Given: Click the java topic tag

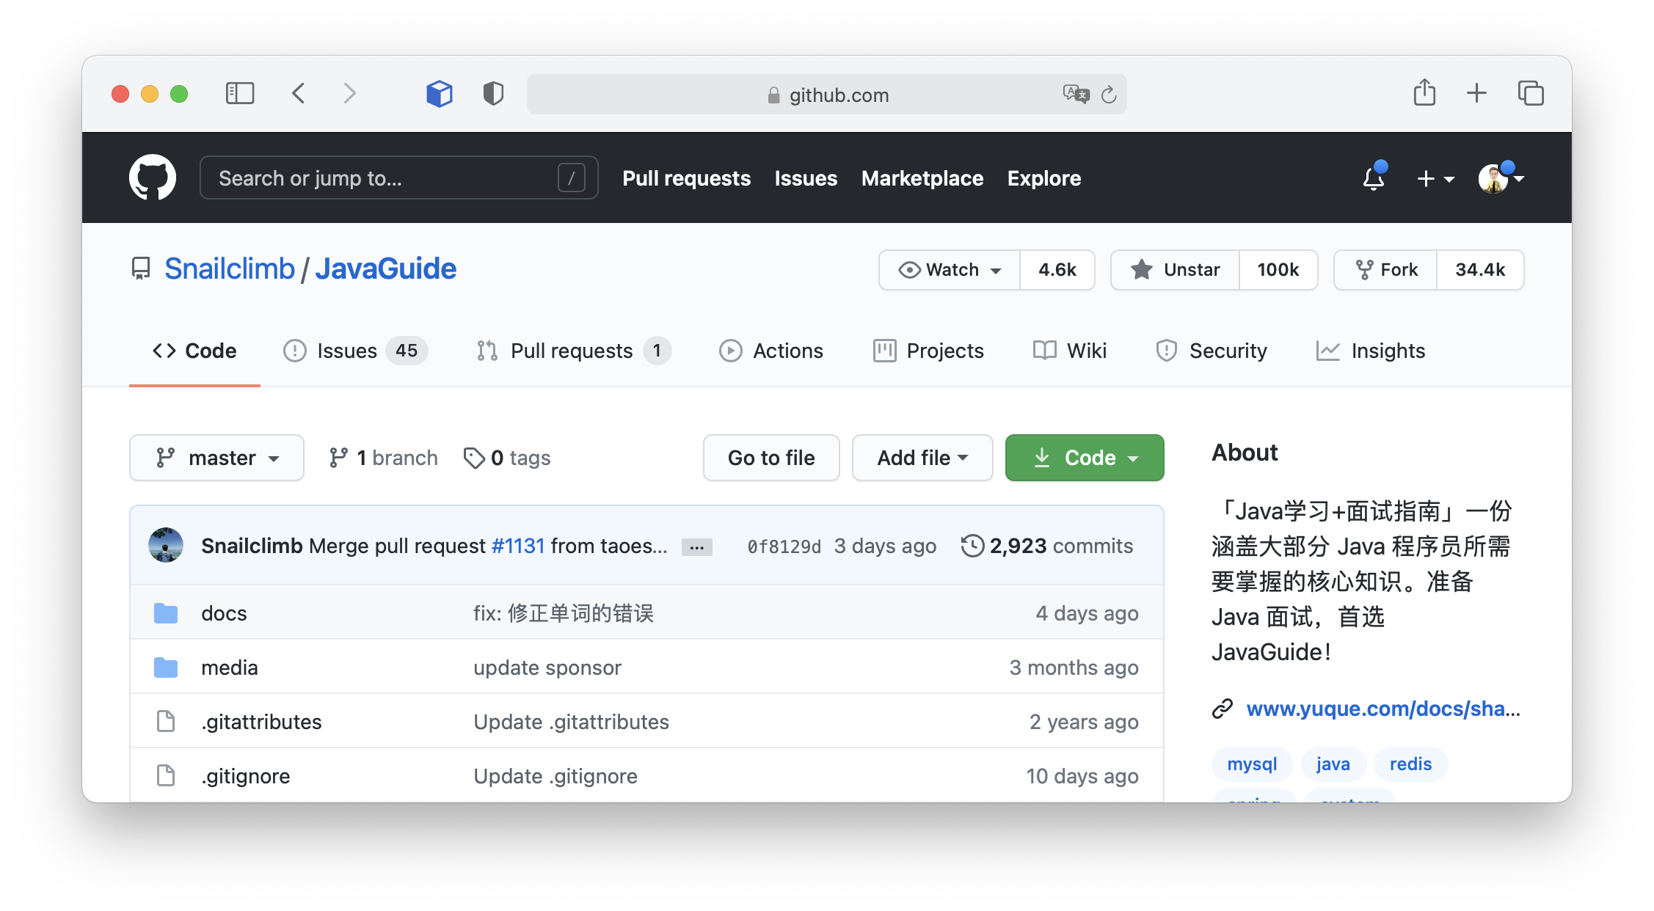Looking at the screenshot, I should 1333,764.
